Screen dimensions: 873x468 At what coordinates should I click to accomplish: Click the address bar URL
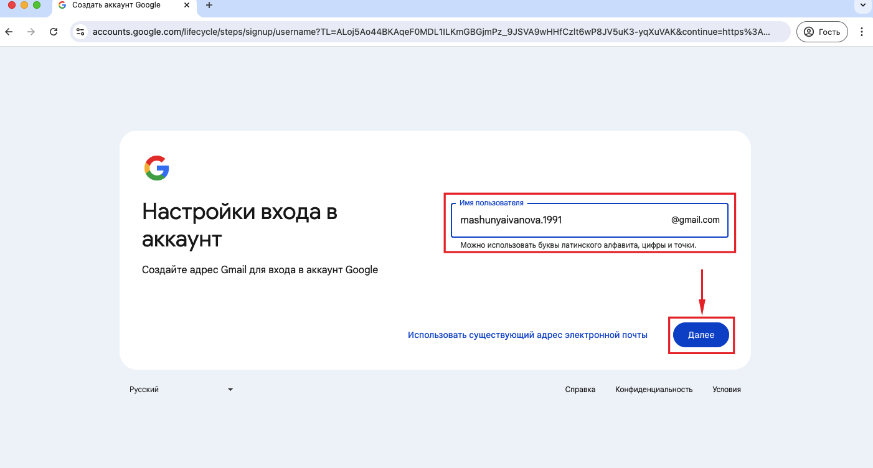pos(431,32)
